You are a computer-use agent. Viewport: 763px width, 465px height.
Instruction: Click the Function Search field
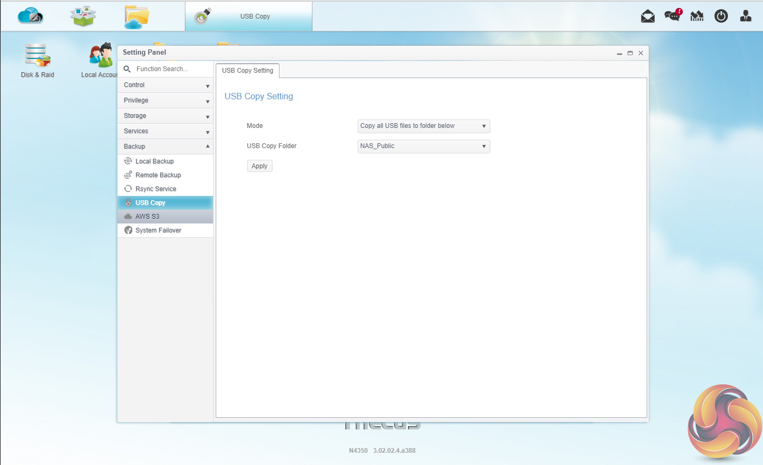click(x=165, y=69)
